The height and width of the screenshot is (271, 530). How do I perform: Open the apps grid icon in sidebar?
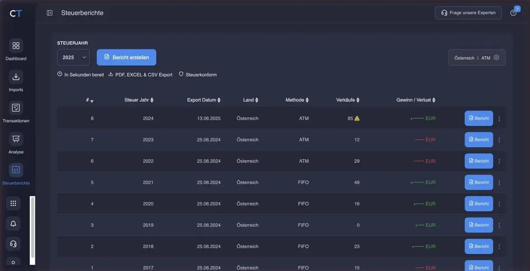(x=13, y=203)
